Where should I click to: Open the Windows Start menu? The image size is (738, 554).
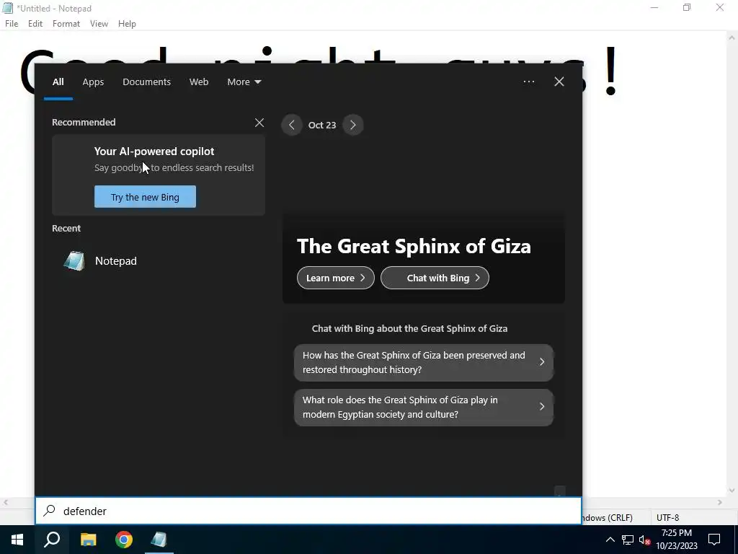coord(17,540)
